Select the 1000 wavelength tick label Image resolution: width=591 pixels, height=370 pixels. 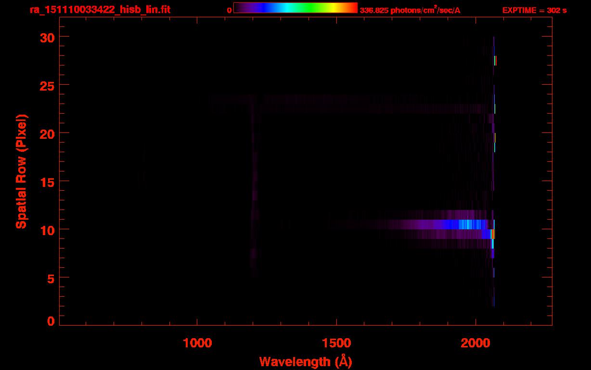[x=197, y=343]
